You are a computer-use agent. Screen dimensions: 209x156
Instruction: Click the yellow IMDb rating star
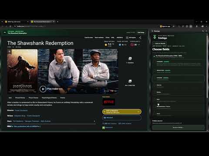pos(106,45)
